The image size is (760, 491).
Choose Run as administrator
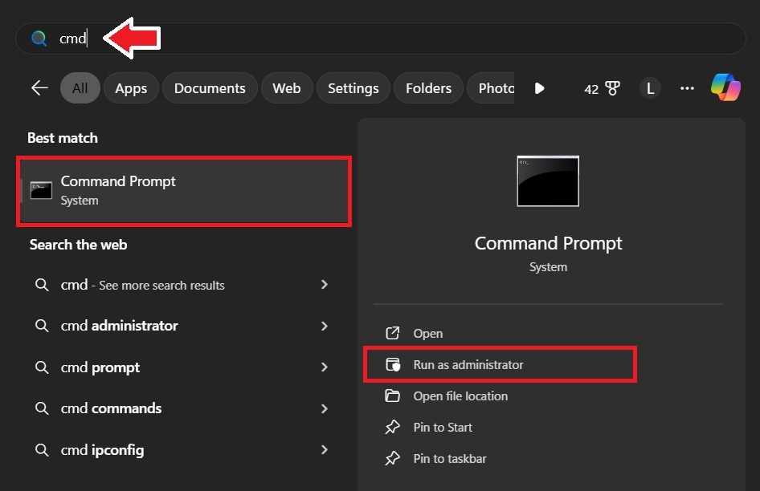[468, 365]
